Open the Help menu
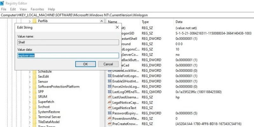Image resolution: width=254 pixels, height=127 pixels. point(51,9)
